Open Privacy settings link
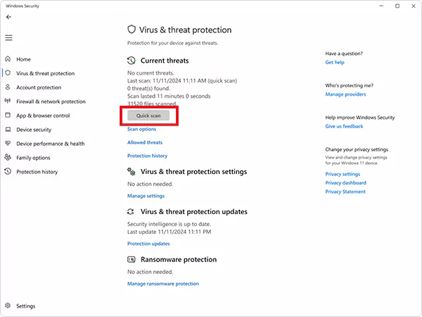Screen dimensions: 422x317 click(x=343, y=174)
